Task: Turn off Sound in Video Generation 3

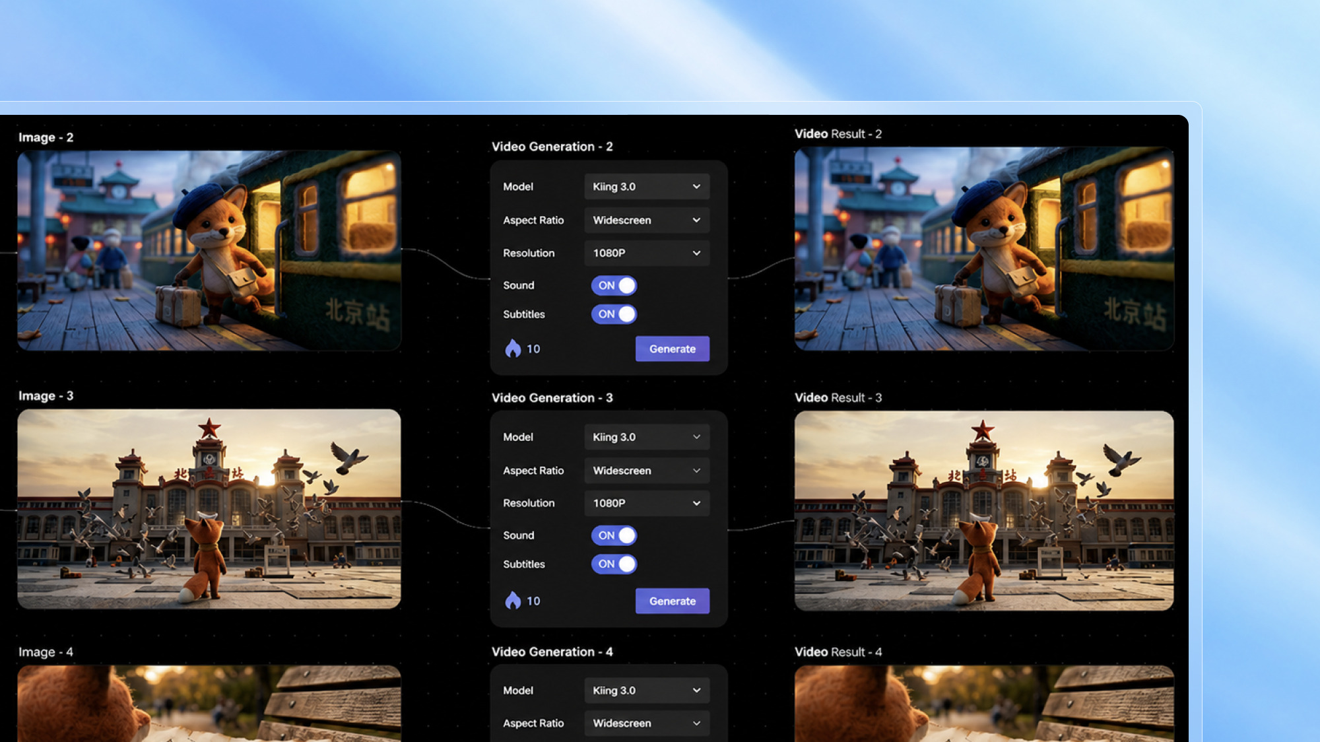Action: pos(614,535)
